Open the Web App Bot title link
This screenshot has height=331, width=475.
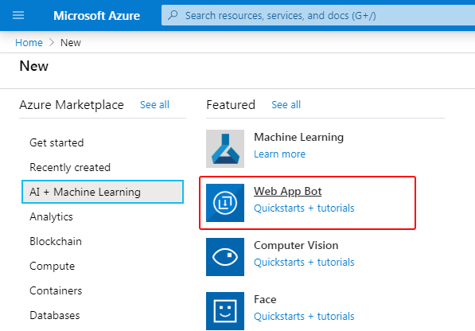pyautogui.click(x=288, y=192)
